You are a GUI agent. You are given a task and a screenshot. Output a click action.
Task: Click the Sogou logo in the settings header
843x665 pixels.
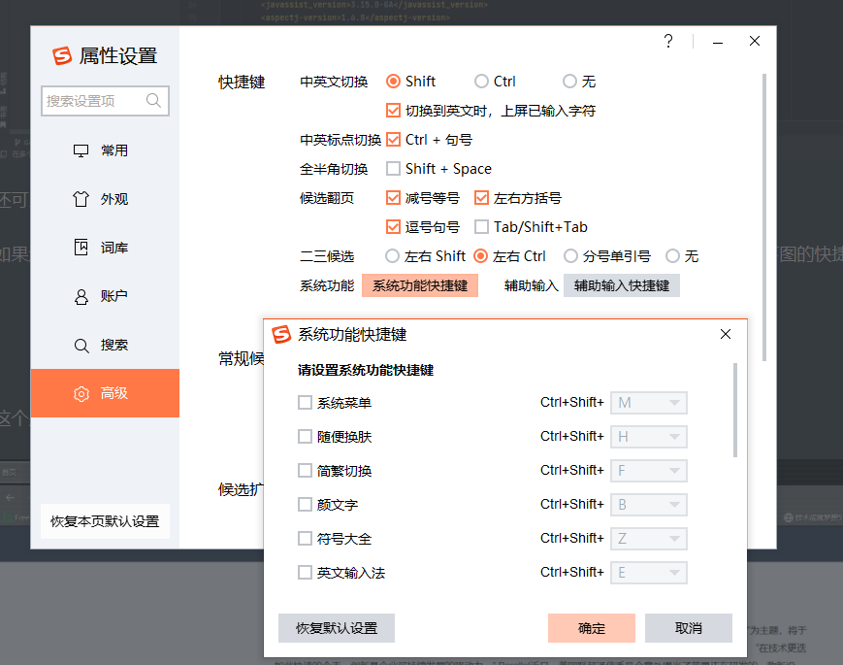coord(62,55)
